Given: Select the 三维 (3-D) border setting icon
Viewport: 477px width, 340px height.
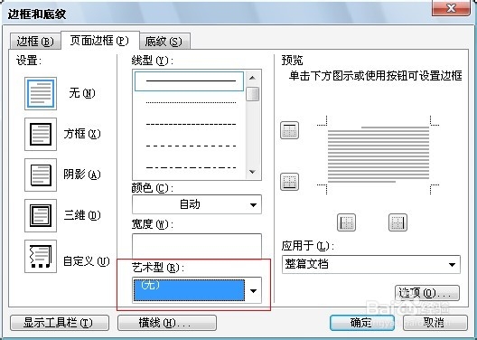Looking at the screenshot, I should (x=41, y=215).
